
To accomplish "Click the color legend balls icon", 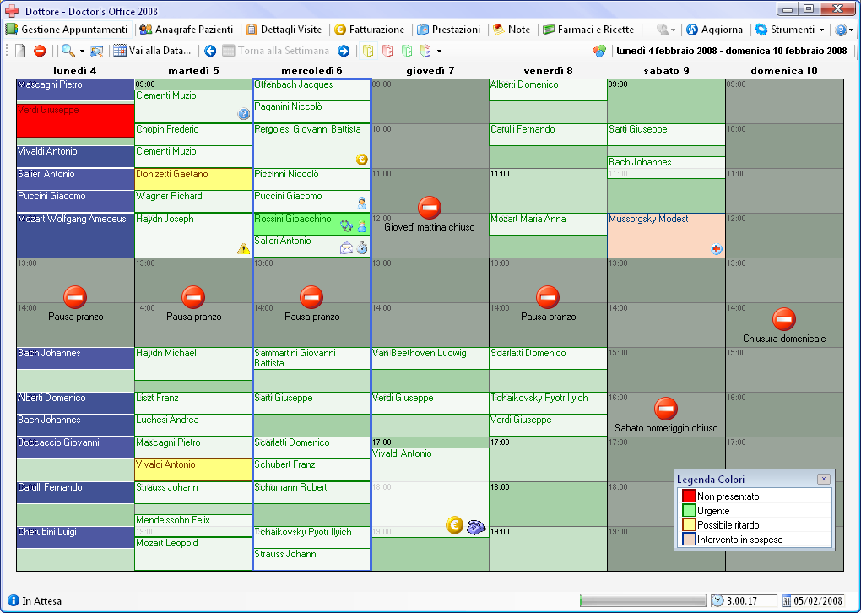I will (599, 51).
